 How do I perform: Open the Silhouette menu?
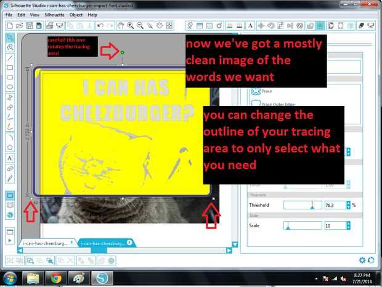[54, 15]
